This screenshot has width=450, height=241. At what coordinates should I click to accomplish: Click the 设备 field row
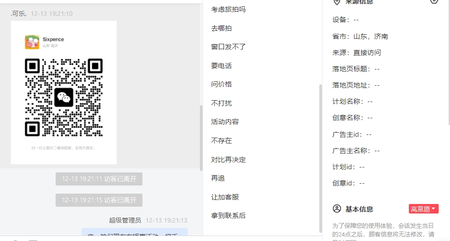pyautogui.click(x=346, y=20)
